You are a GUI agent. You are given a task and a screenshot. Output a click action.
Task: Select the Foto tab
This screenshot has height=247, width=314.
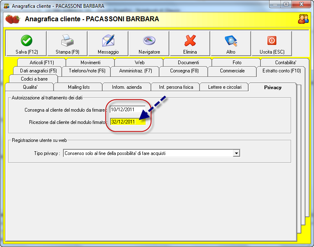tap(237, 63)
